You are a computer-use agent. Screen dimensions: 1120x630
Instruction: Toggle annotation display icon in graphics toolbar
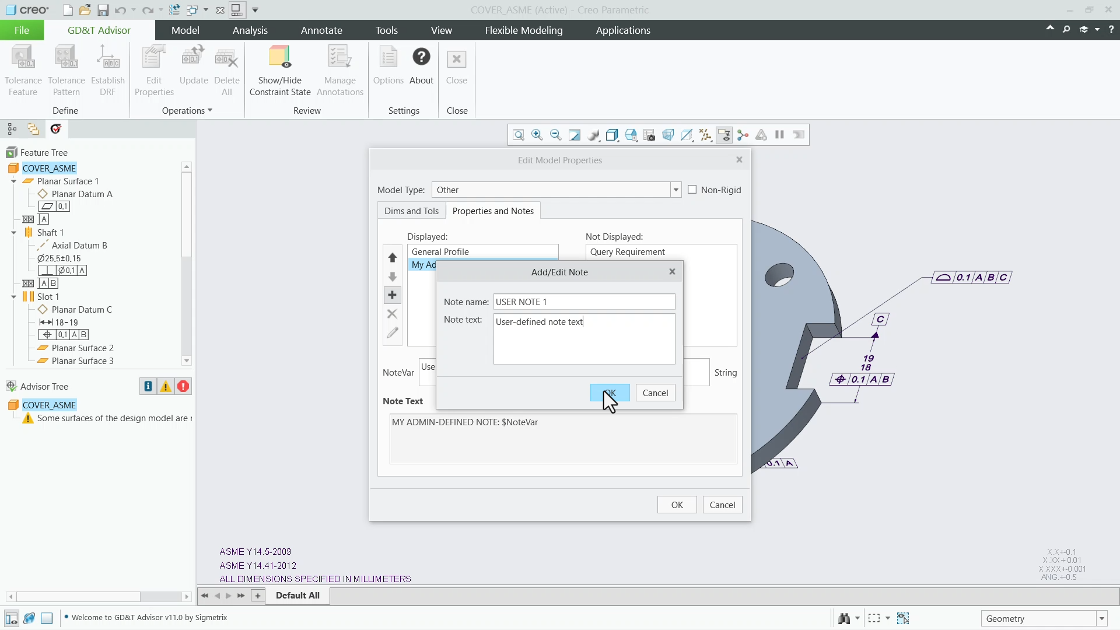[724, 135]
